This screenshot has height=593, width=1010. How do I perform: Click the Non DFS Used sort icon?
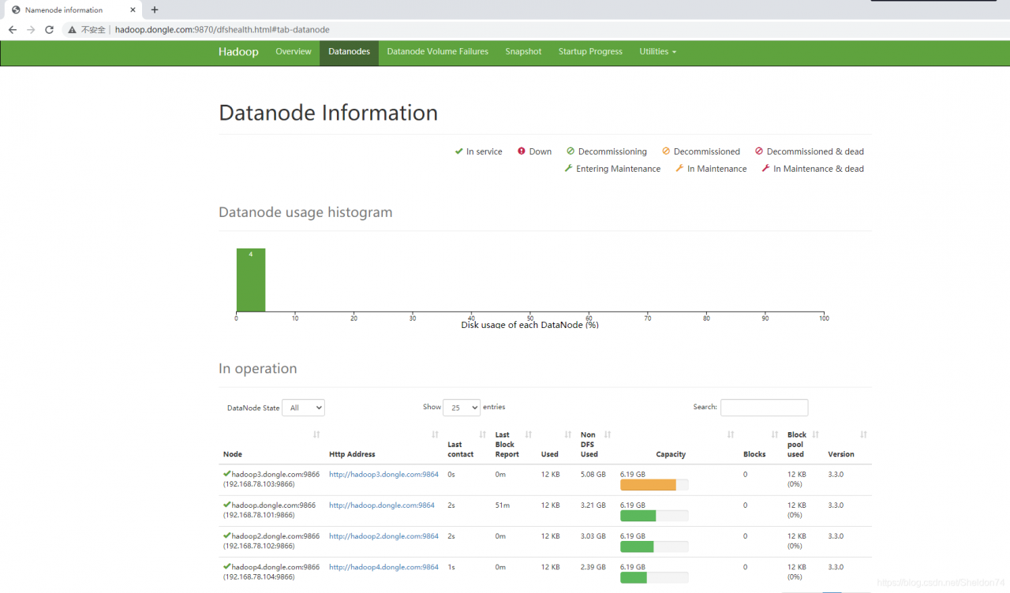pyautogui.click(x=608, y=434)
